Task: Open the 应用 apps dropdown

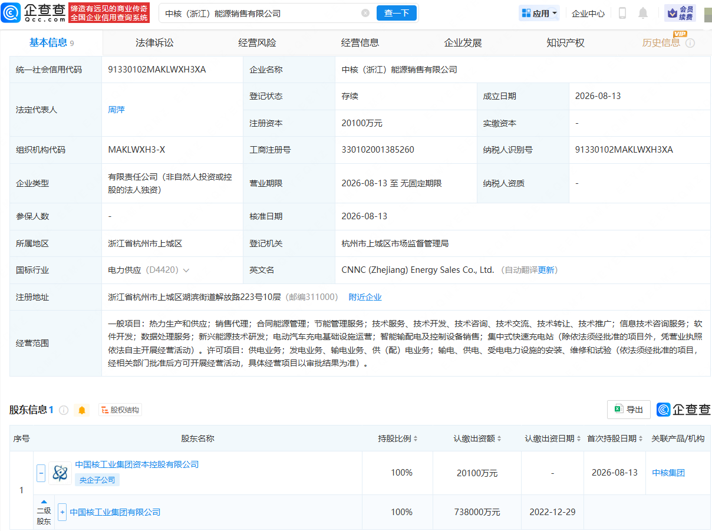Action: click(x=539, y=13)
